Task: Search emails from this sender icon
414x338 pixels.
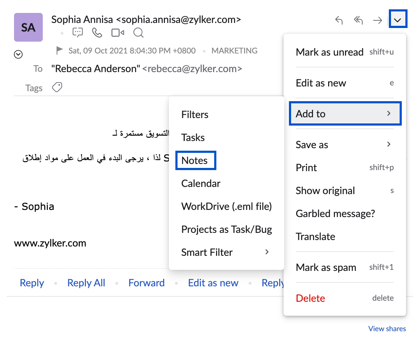Action: (138, 33)
